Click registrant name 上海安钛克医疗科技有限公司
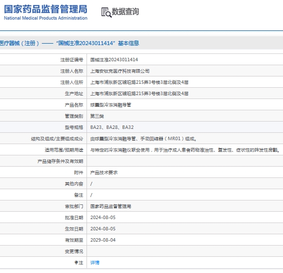 (x=120, y=71)
